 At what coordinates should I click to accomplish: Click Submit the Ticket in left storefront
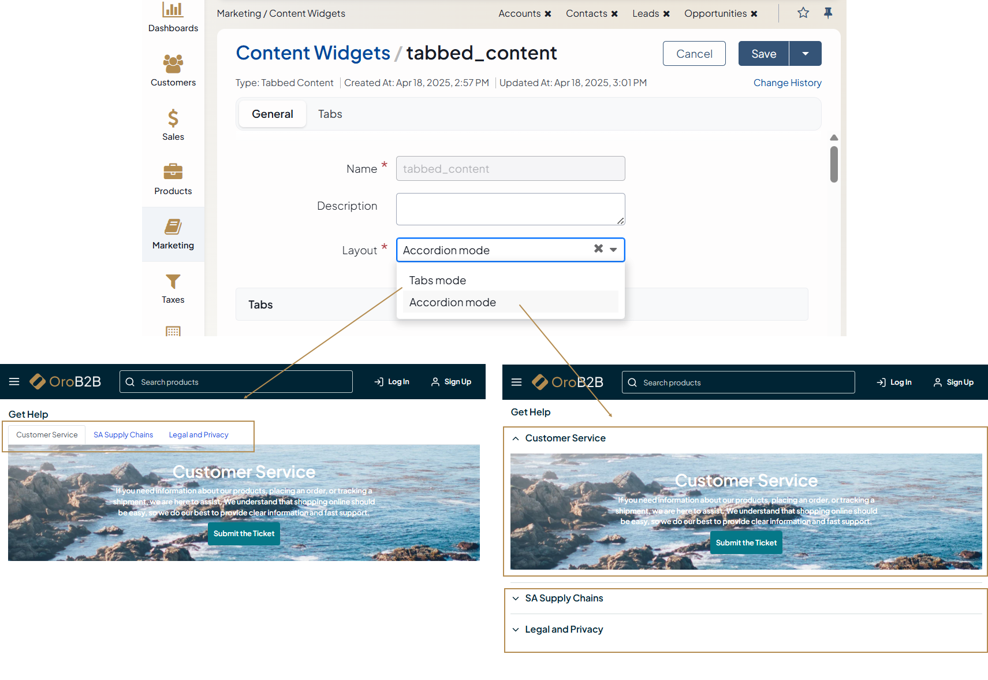244,534
